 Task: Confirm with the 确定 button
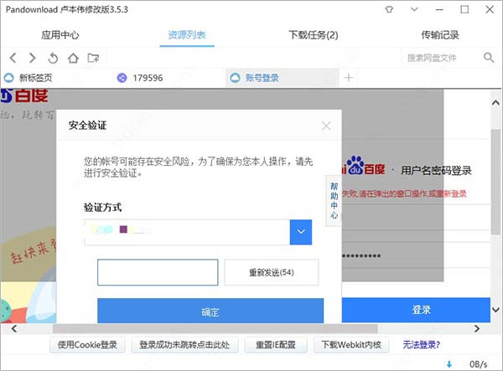tap(210, 311)
